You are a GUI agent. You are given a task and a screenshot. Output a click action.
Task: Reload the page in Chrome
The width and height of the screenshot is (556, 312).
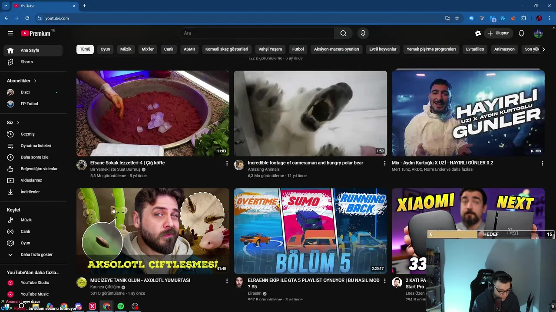click(x=27, y=18)
